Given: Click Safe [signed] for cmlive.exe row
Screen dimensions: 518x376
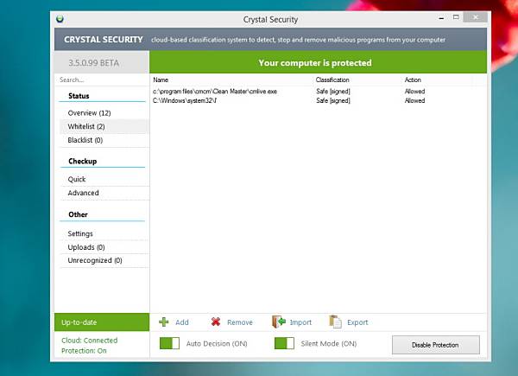Looking at the screenshot, I should 333,92.
